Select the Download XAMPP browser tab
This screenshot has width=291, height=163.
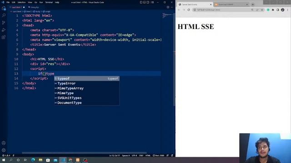point(231,5)
